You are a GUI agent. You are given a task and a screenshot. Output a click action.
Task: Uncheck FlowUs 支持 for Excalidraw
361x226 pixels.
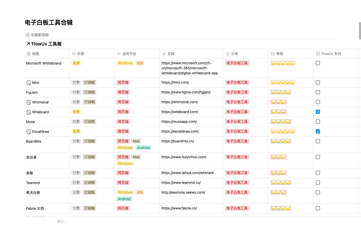click(x=318, y=131)
